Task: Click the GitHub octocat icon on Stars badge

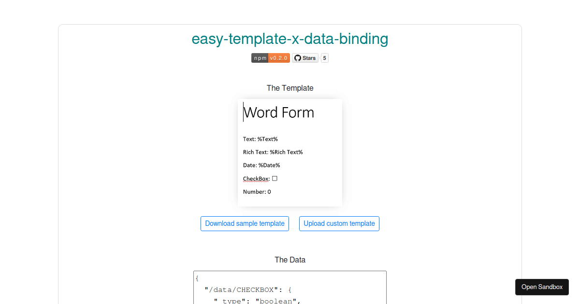Action: [297, 58]
